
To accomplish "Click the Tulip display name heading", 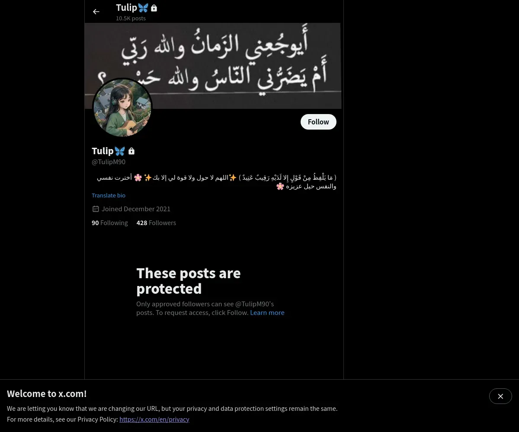I will pos(103,151).
